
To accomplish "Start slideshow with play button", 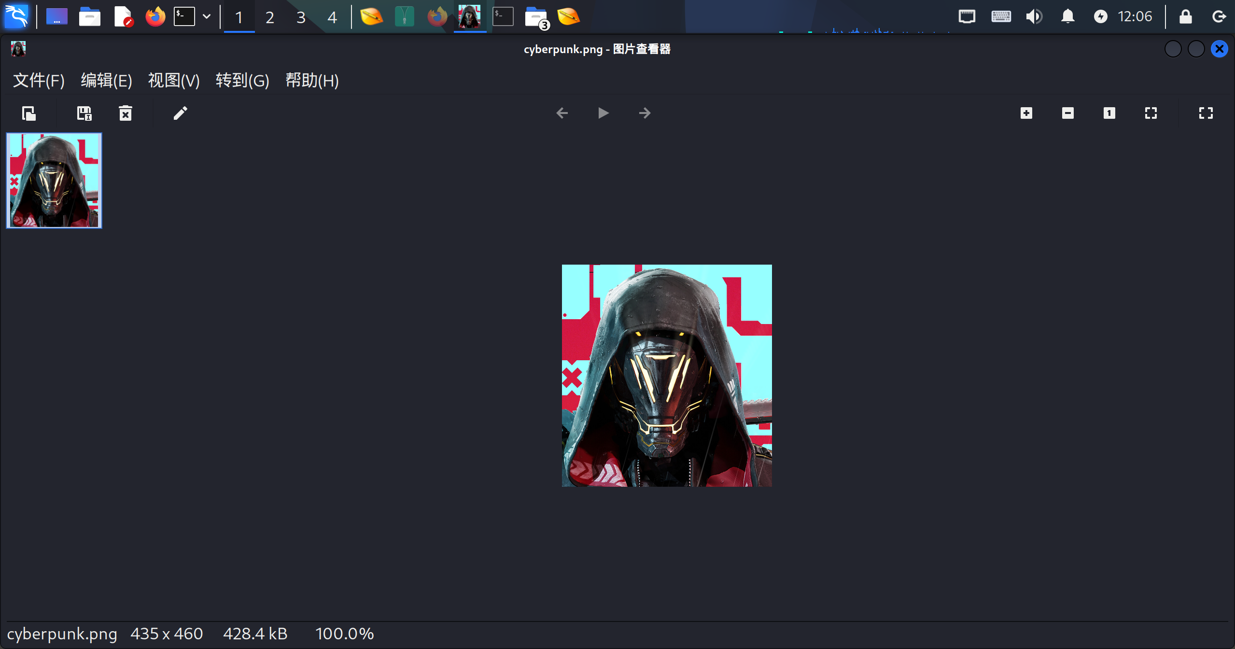I will coord(603,113).
